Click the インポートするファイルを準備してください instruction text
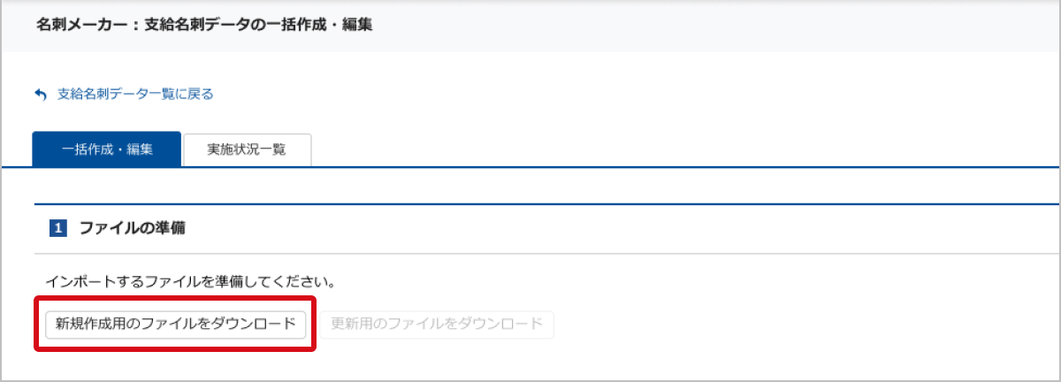This screenshot has width=1061, height=382. click(189, 283)
